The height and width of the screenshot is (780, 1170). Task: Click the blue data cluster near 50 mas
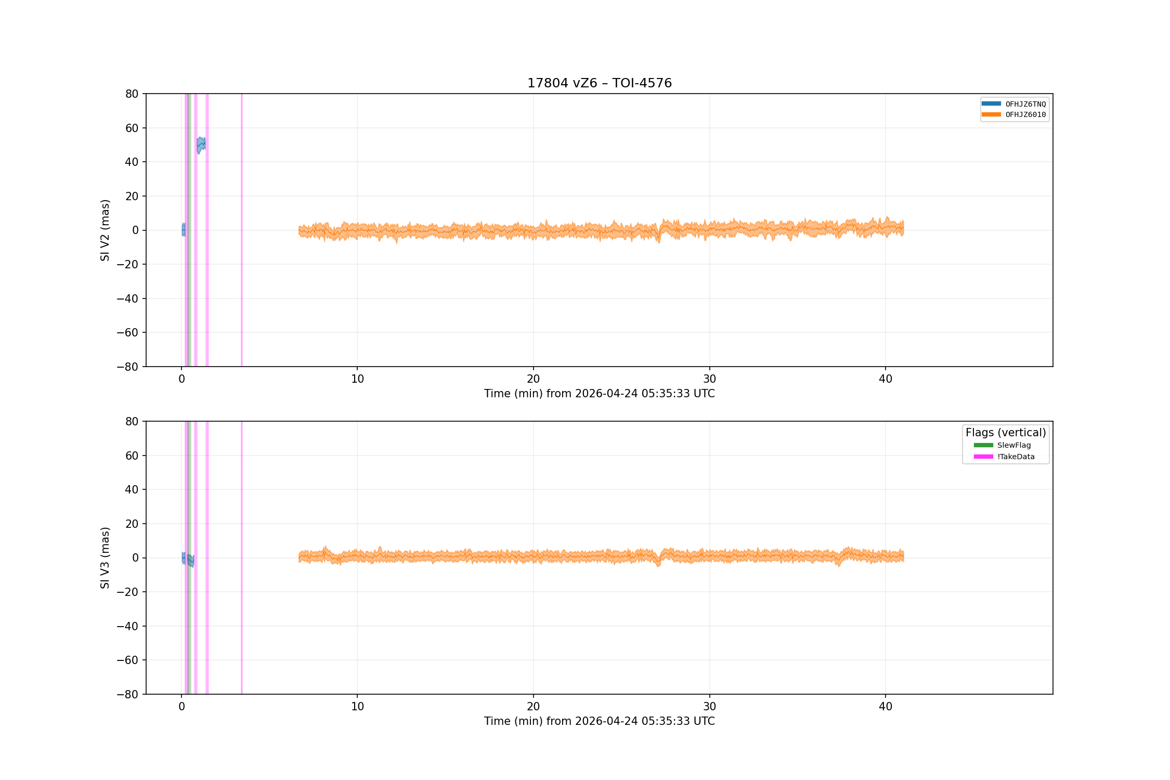[201, 145]
